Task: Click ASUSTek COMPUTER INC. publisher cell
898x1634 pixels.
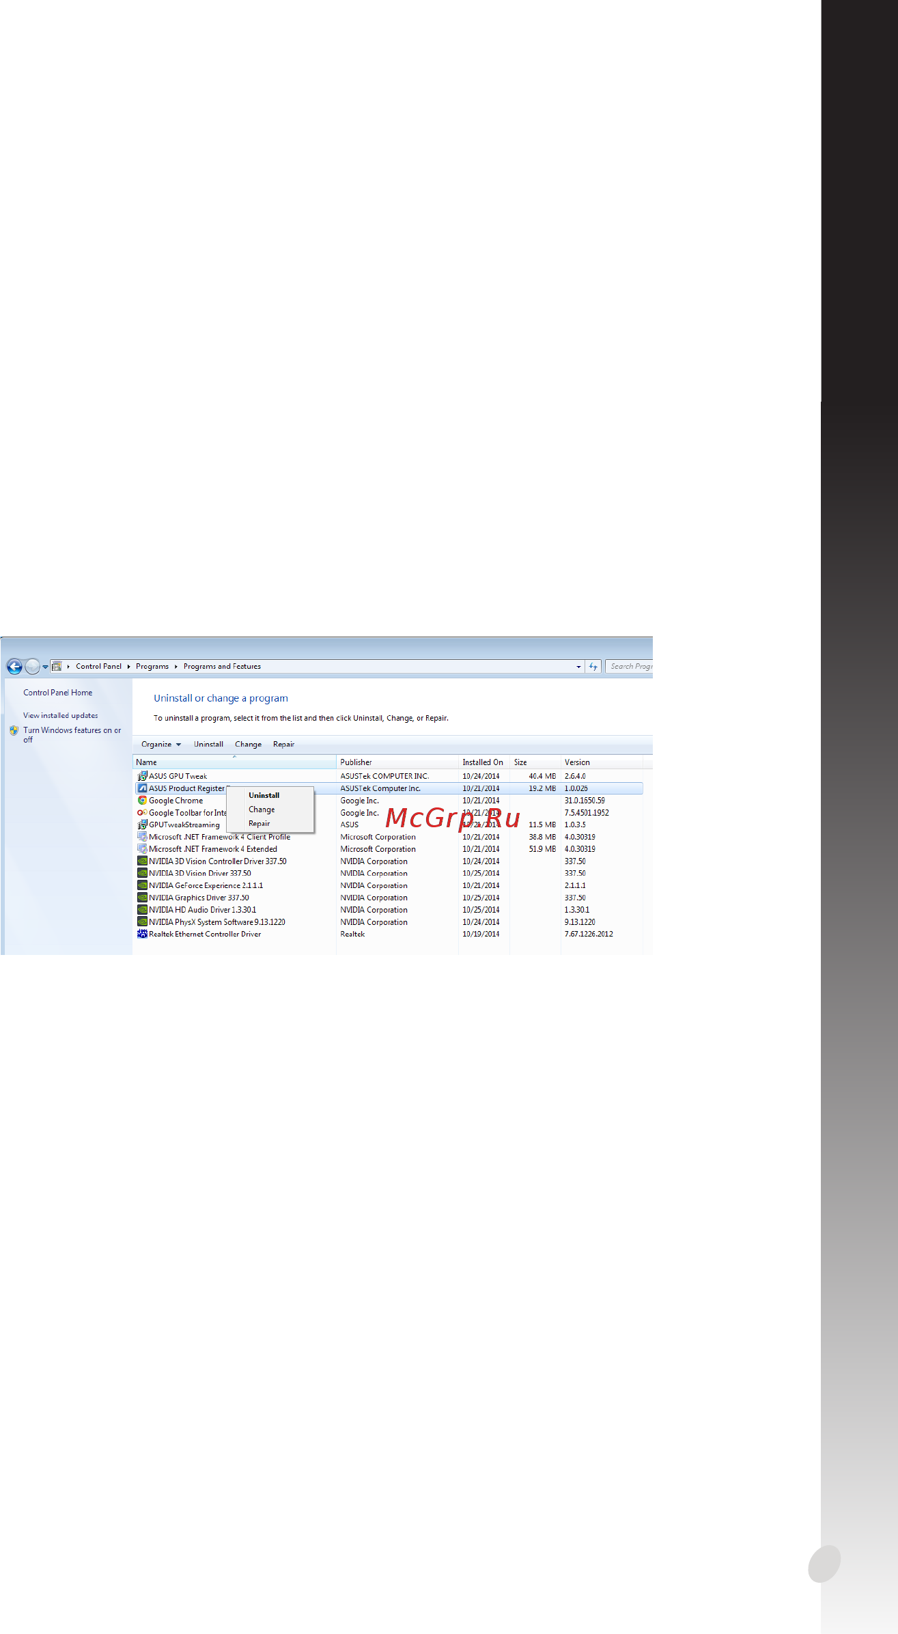Action: tap(384, 776)
